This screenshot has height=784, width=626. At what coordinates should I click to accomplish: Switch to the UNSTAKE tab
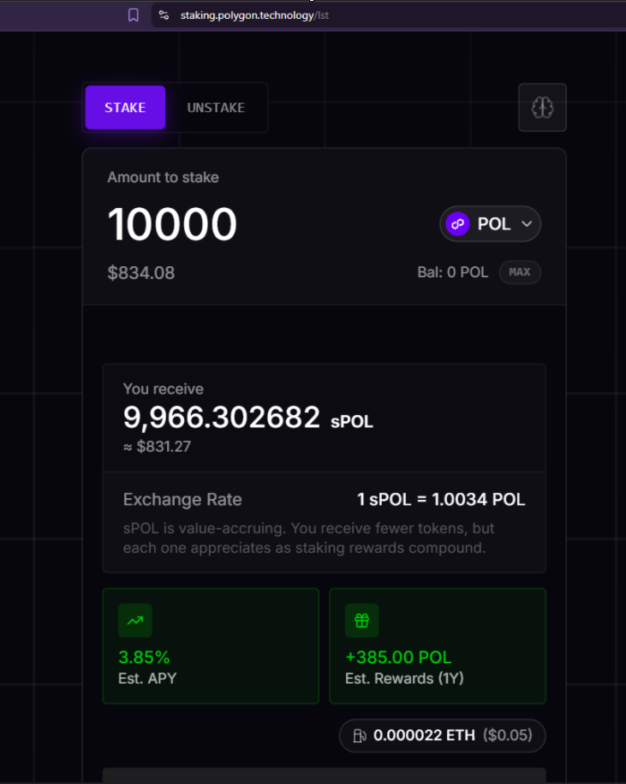[216, 107]
